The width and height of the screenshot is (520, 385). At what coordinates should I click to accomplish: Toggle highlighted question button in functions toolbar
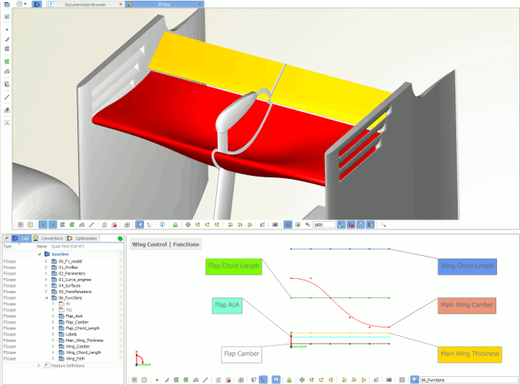coord(276,380)
